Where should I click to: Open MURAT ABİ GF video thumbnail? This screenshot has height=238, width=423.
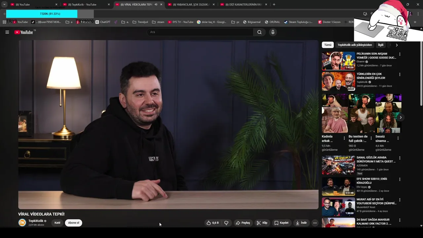click(338, 207)
